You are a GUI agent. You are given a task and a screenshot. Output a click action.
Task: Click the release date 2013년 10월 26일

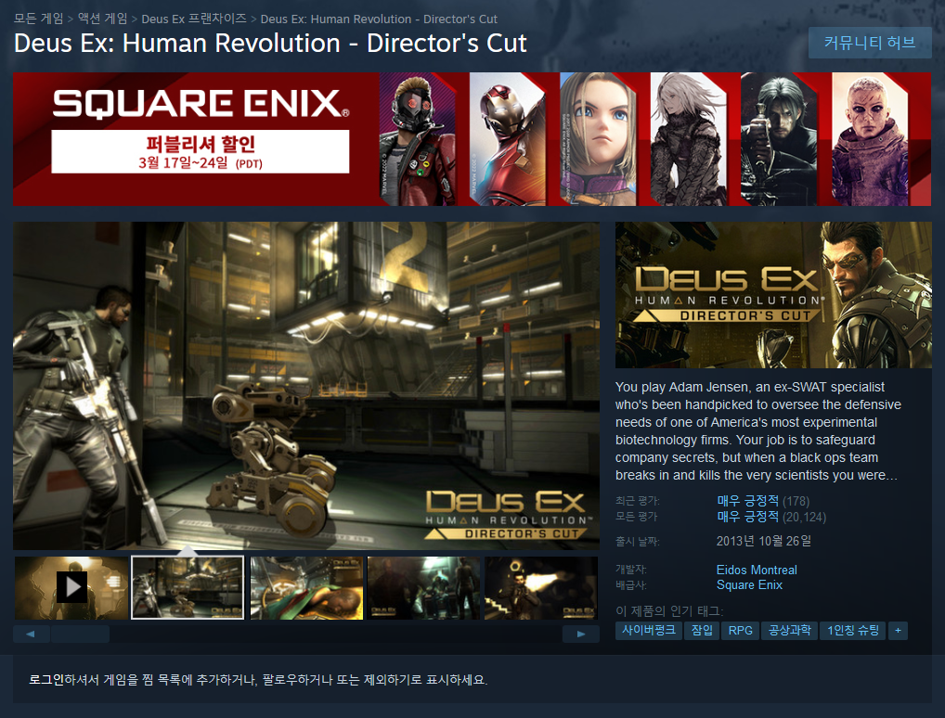(764, 541)
